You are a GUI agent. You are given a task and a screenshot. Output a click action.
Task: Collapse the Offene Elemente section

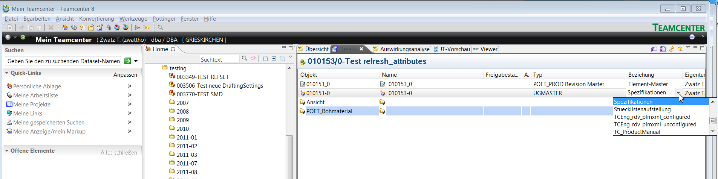point(7,151)
